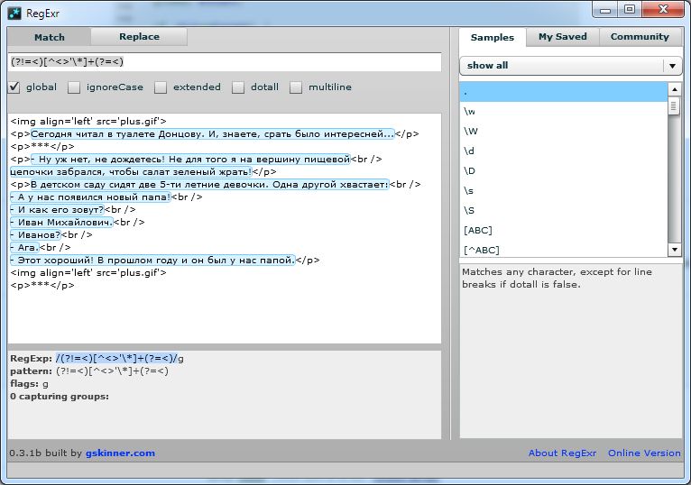Click the samples list scroll down arrow
The width and height of the screenshot is (691, 485).
(x=674, y=250)
